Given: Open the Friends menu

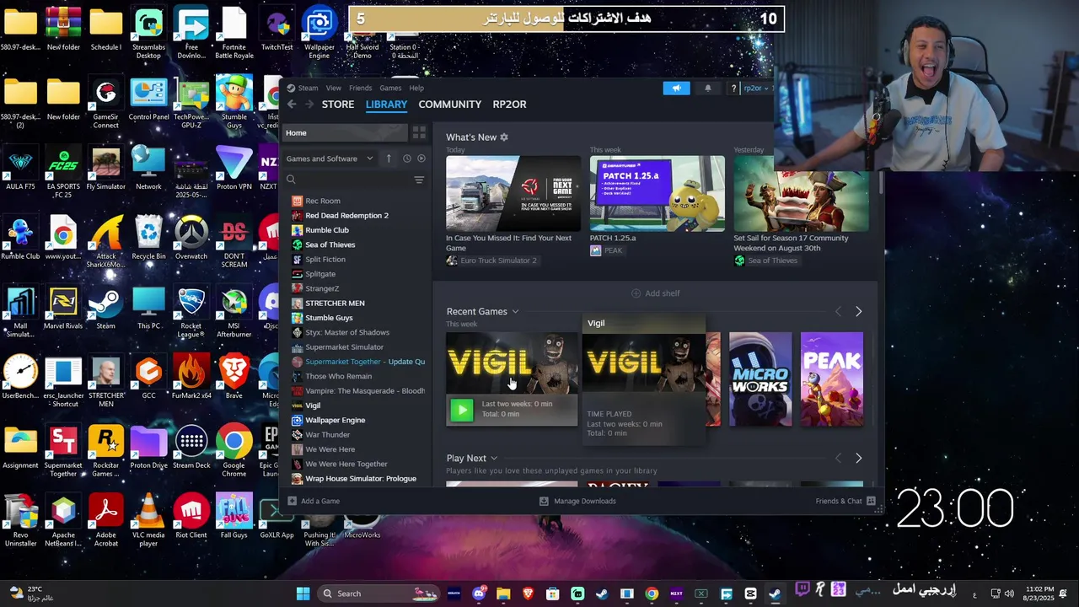Looking at the screenshot, I should tap(360, 88).
